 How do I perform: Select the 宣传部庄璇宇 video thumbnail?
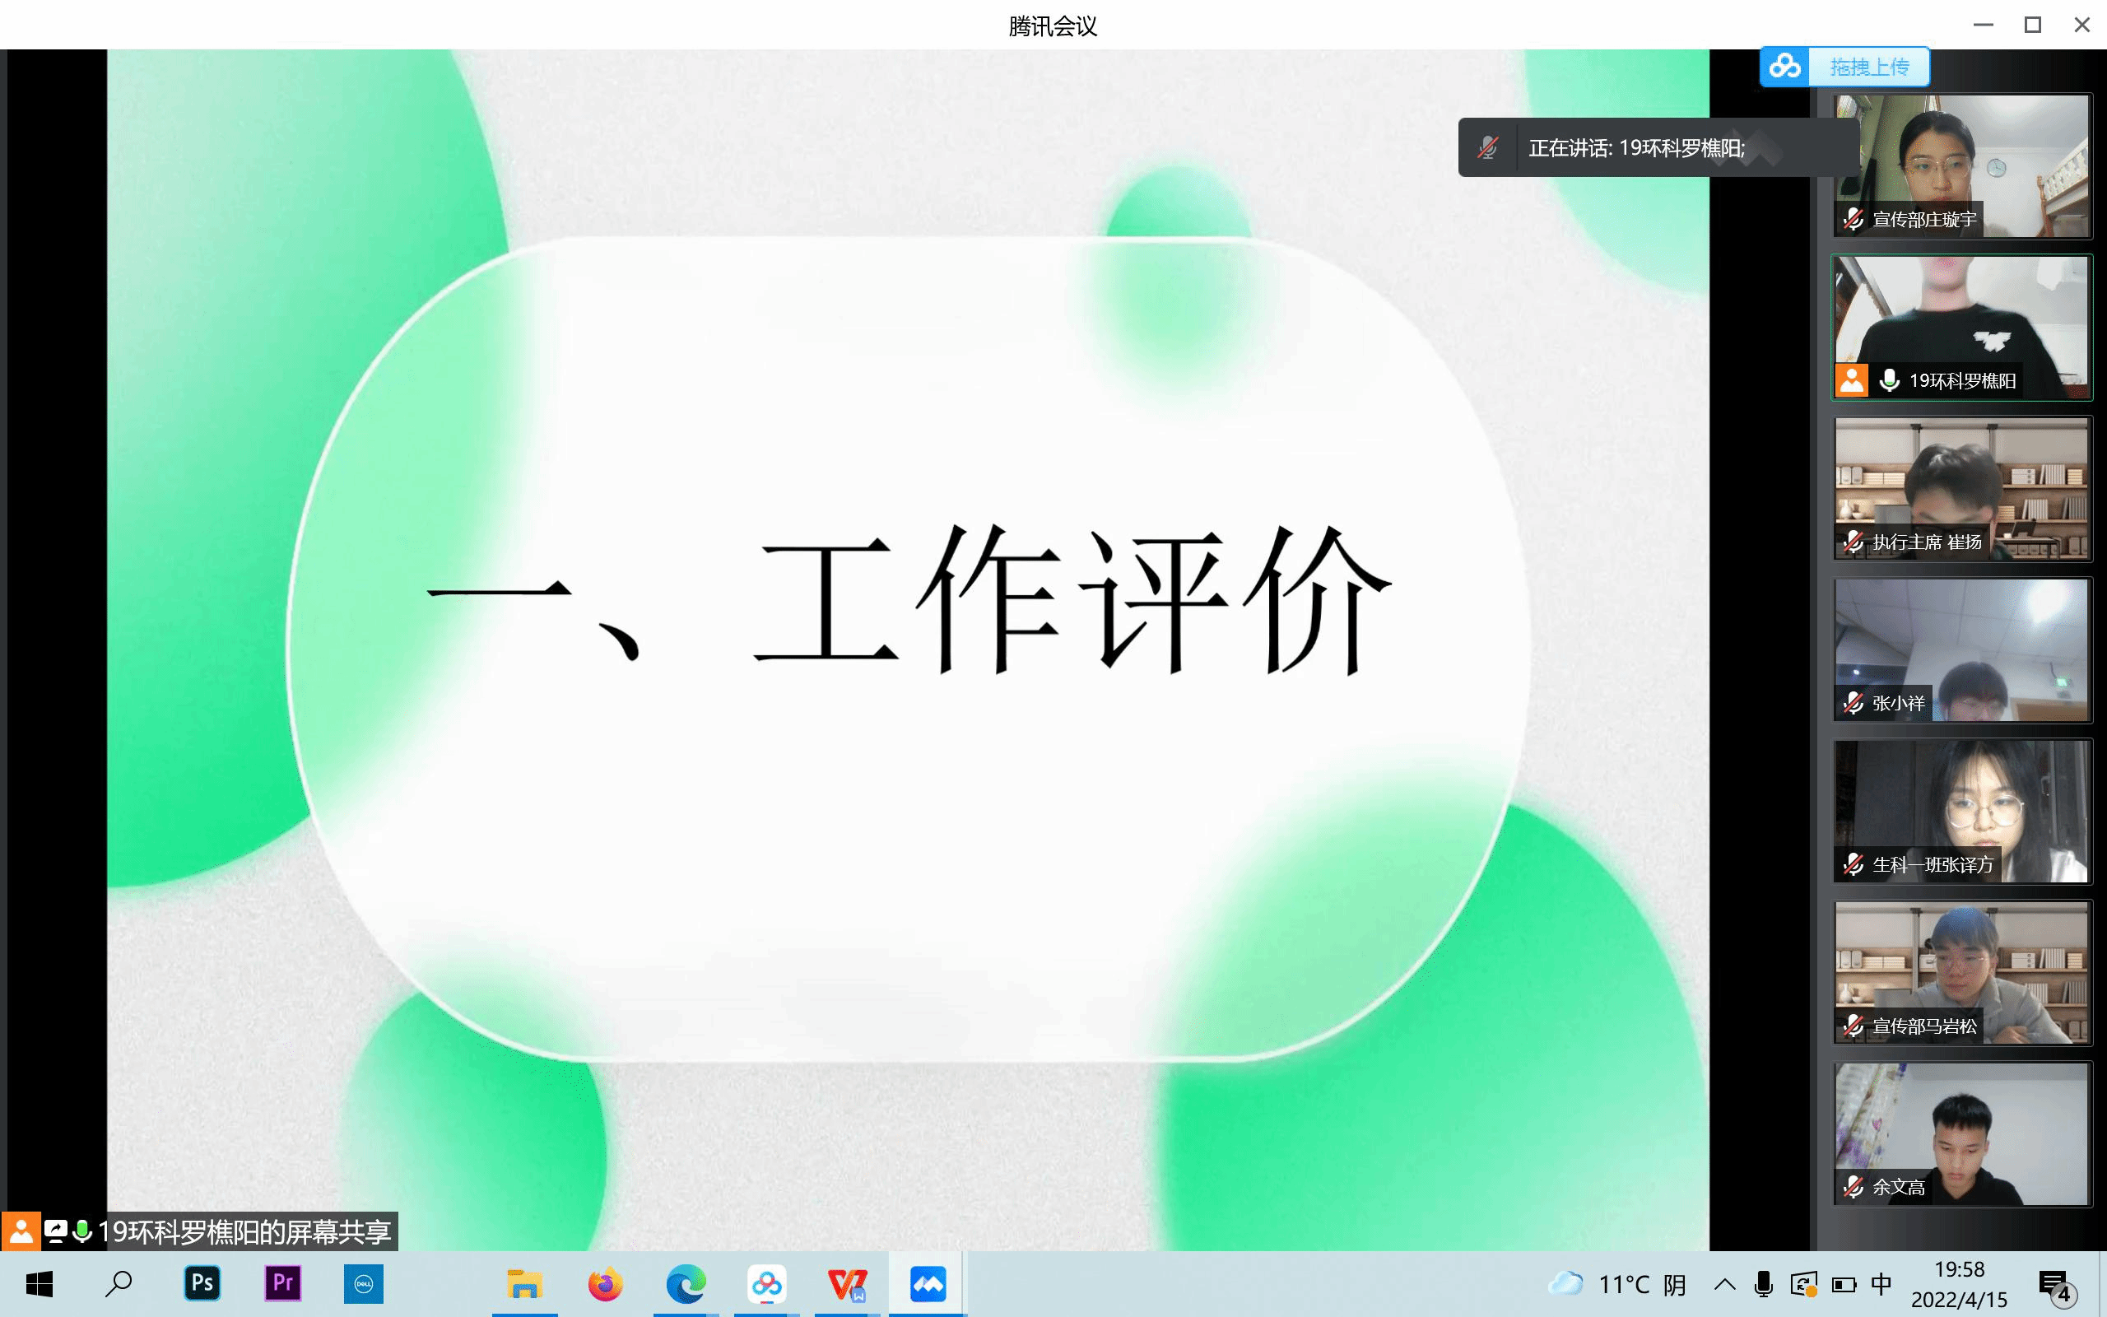(x=1961, y=165)
